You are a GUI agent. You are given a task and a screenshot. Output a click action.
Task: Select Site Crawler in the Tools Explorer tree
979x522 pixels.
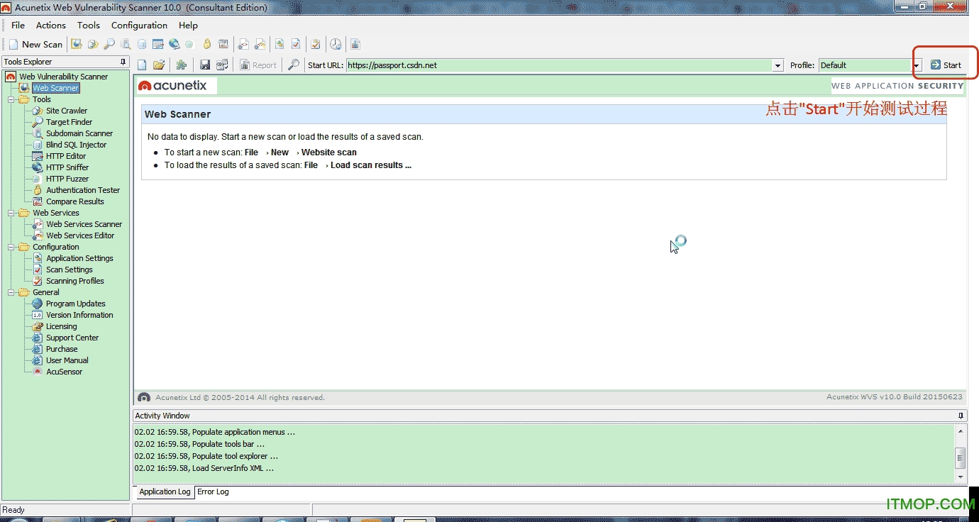click(x=67, y=111)
